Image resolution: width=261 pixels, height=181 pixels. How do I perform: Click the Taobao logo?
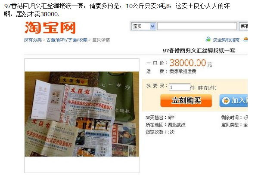(x=50, y=28)
